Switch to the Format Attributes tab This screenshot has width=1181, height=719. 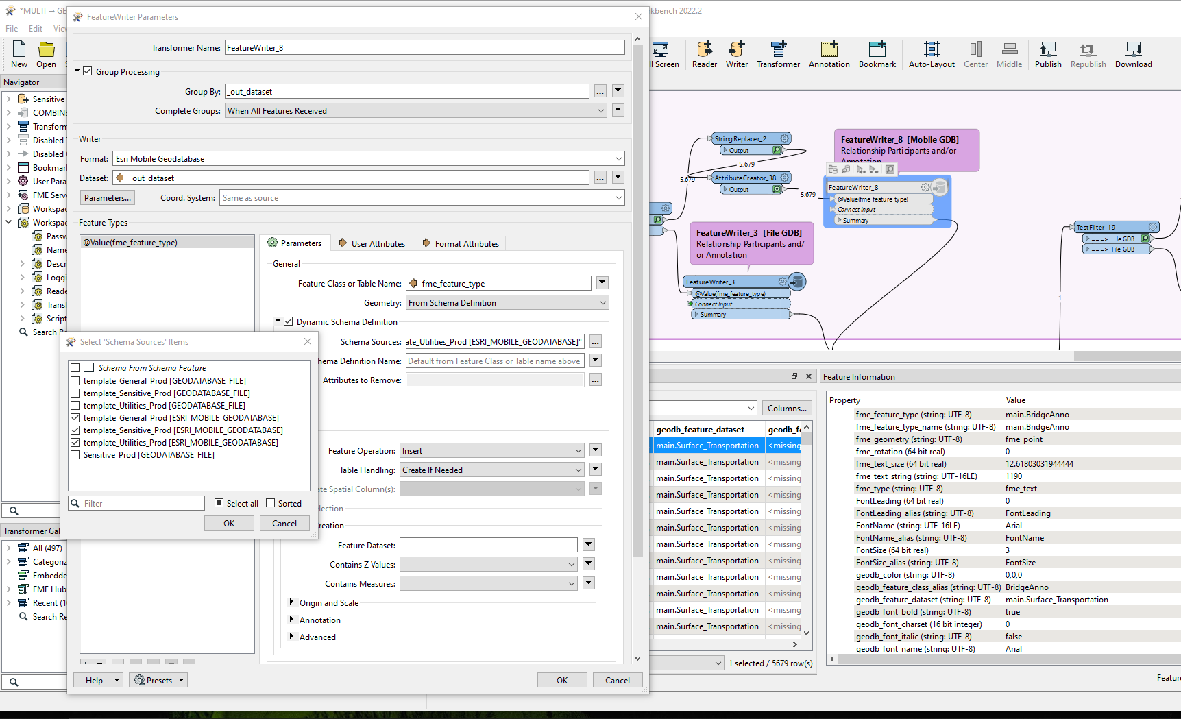coord(461,243)
